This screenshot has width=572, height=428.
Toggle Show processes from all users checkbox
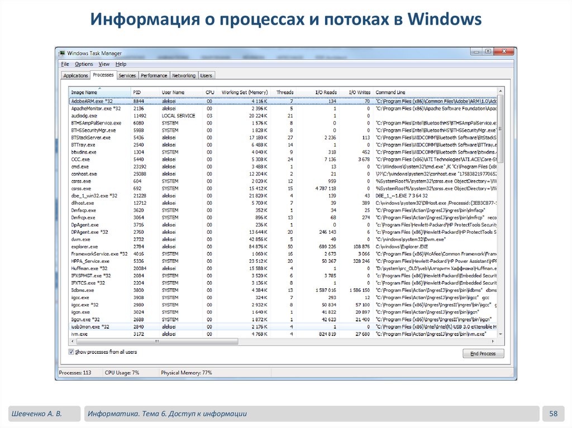[x=71, y=352]
